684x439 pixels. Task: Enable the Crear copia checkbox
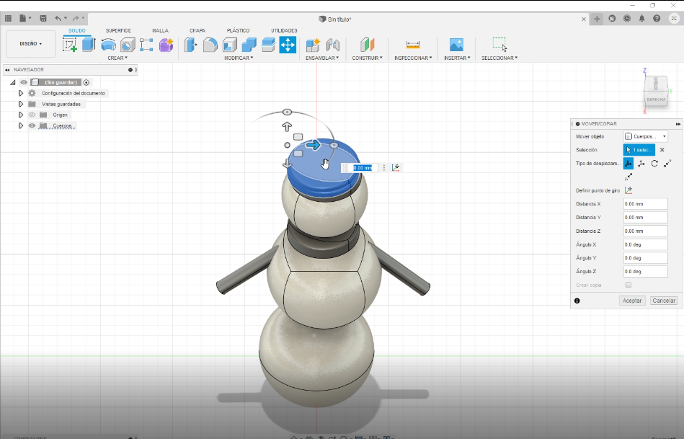629,285
